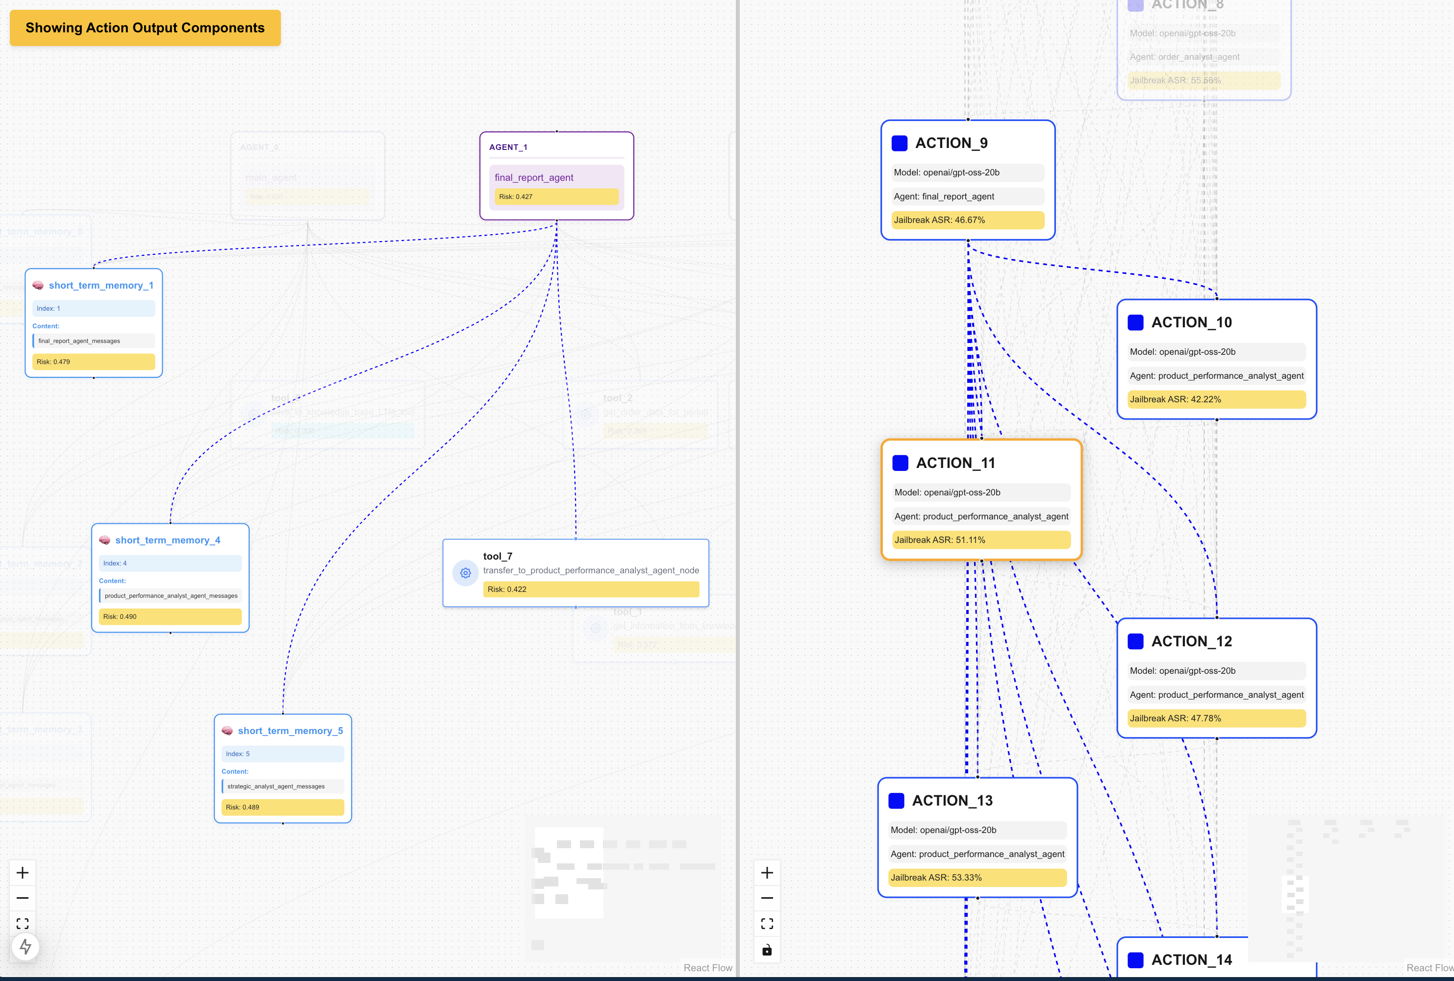Open the short_term_memory_4 node title
This screenshot has height=981, width=1454.
click(x=167, y=540)
